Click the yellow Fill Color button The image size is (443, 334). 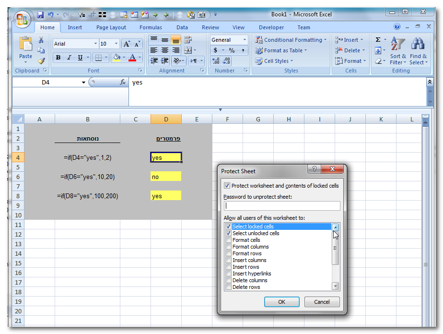tap(116, 58)
